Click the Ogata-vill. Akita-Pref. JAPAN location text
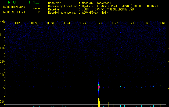Screen dimensions: 169x107 [120, 6]
